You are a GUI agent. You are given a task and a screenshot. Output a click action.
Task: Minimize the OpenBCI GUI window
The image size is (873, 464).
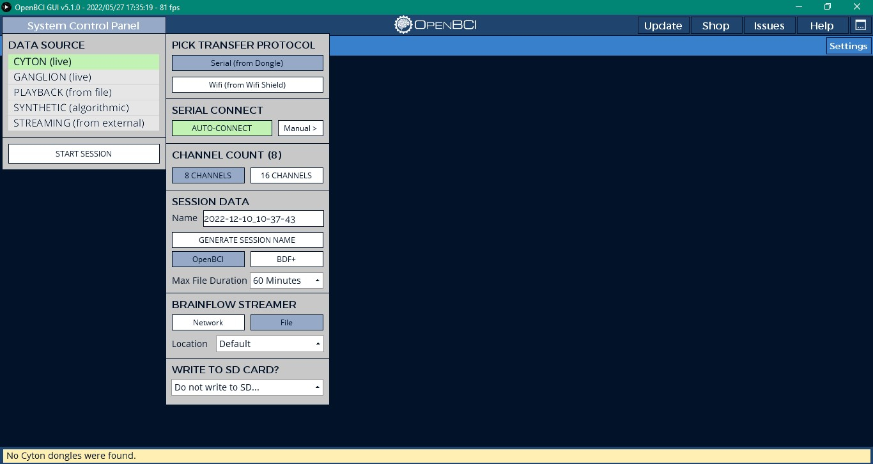[x=798, y=7]
